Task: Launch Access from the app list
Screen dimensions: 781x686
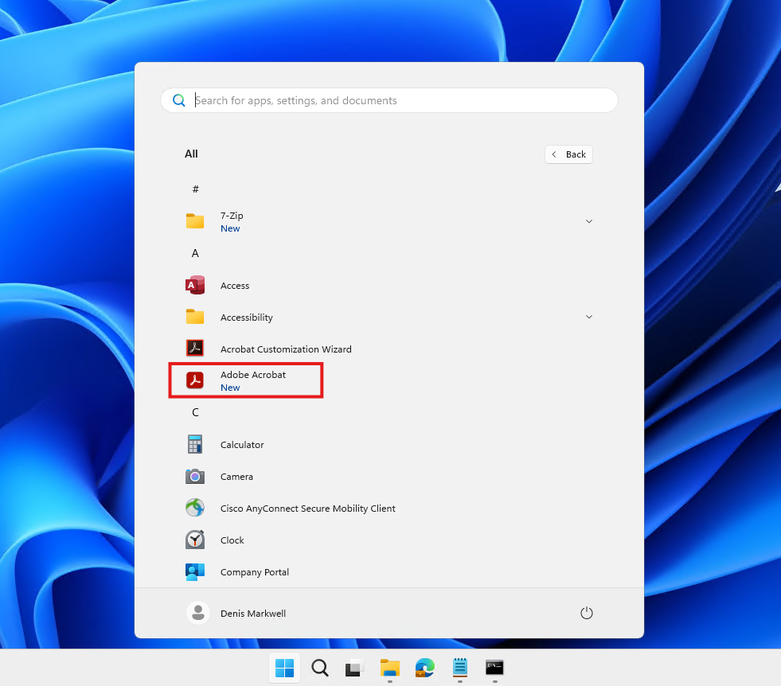Action: click(234, 286)
